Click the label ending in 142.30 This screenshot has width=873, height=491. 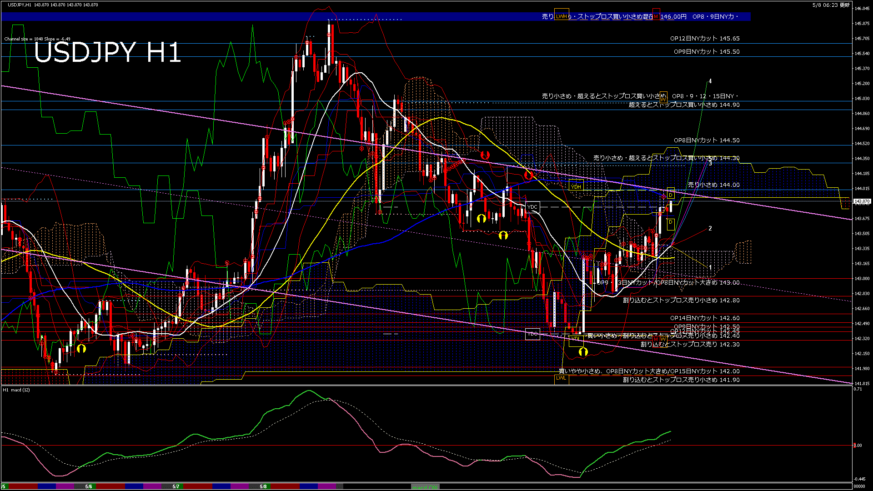[690, 345]
